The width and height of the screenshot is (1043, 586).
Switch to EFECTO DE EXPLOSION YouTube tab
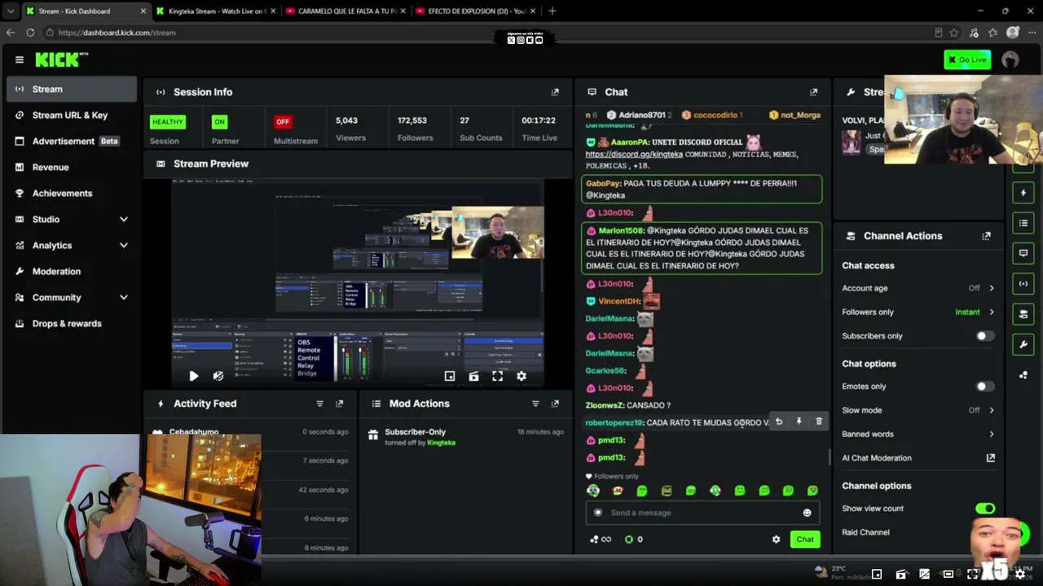click(x=477, y=11)
